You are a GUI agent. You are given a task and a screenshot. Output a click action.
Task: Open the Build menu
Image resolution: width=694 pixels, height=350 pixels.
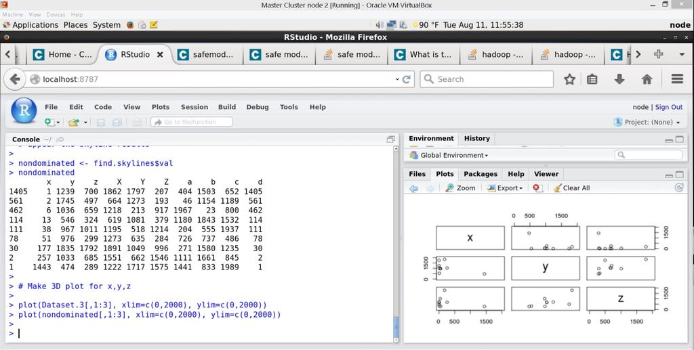tap(226, 107)
